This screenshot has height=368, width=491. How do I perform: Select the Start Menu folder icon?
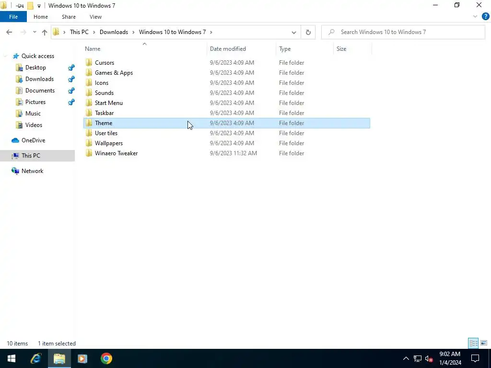point(89,103)
